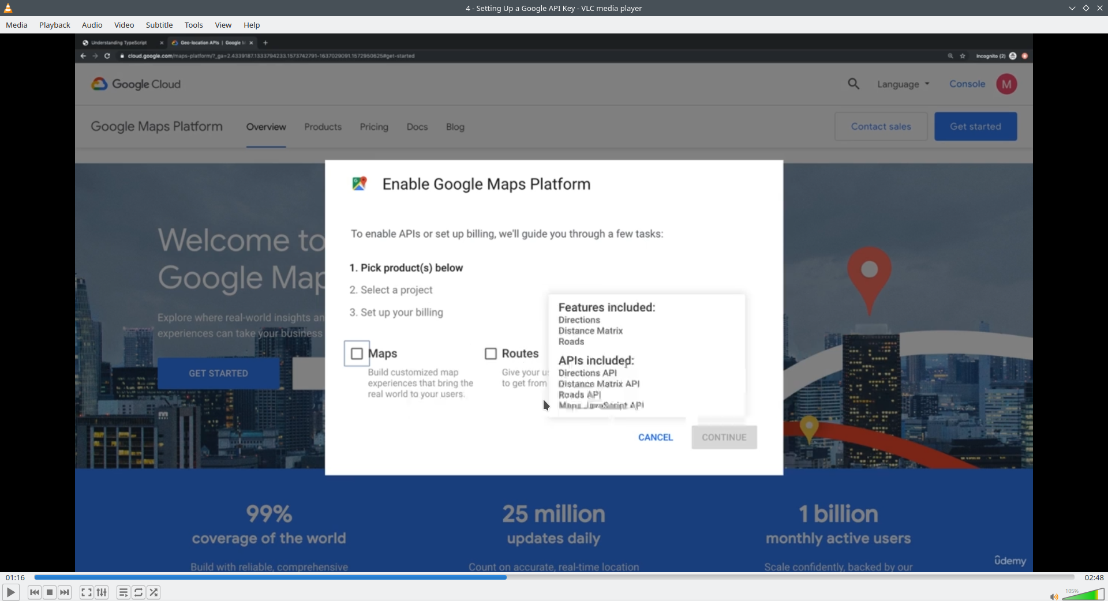This screenshot has height=601, width=1108.
Task: Open the Help menu
Action: tap(252, 25)
